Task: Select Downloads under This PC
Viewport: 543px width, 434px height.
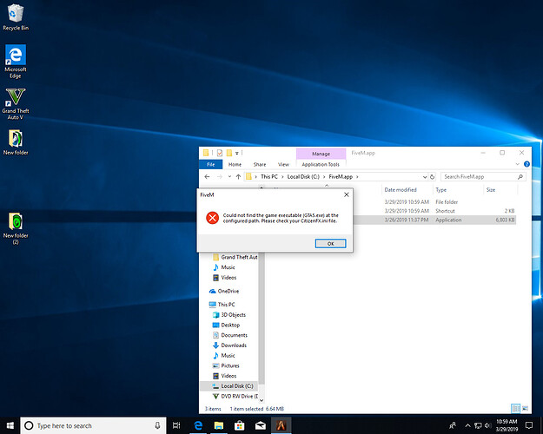Action: point(233,345)
